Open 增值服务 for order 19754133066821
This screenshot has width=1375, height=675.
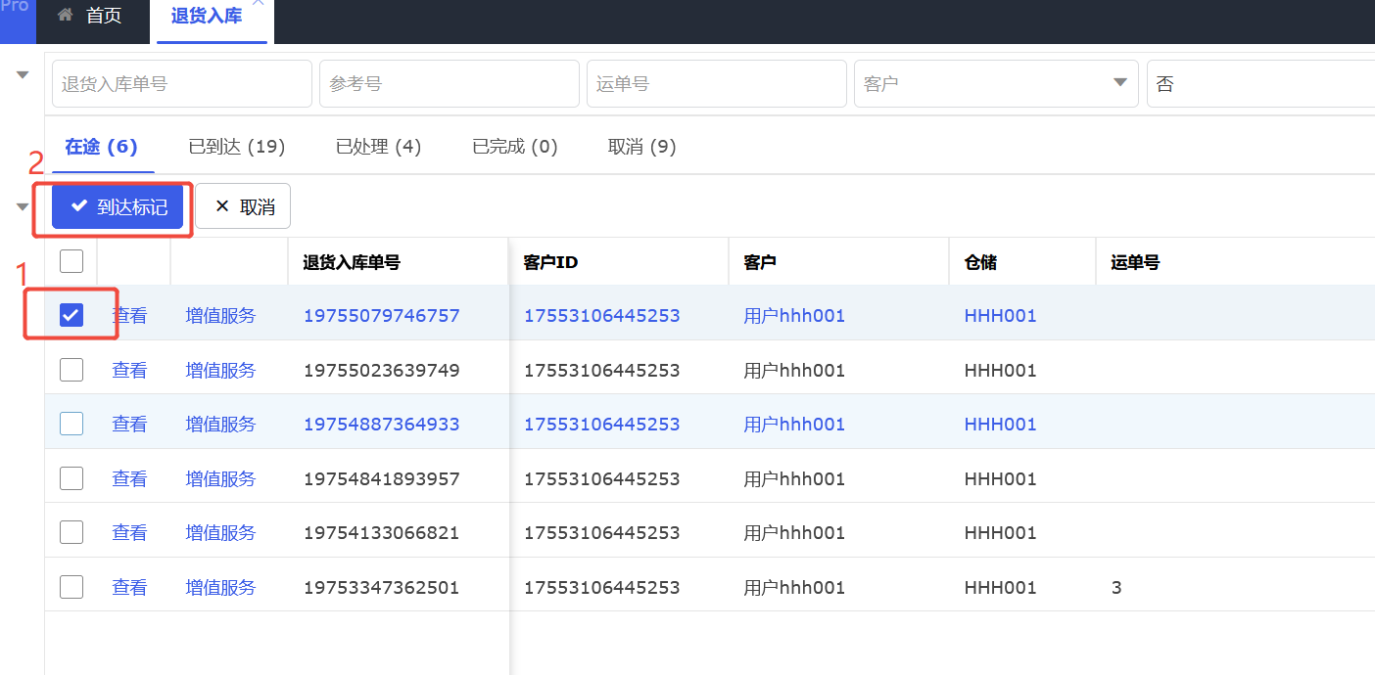click(220, 532)
